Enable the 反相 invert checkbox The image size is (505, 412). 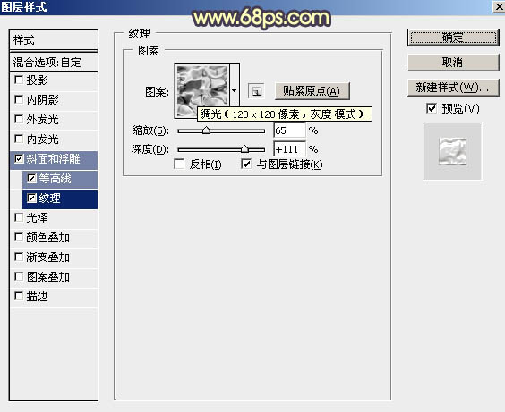point(179,164)
